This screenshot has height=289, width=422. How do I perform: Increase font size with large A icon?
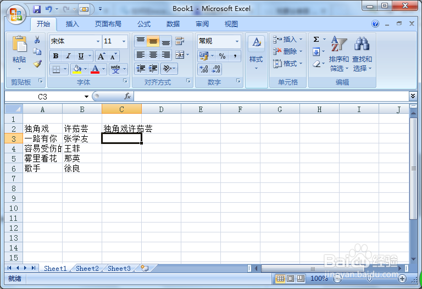101,56
